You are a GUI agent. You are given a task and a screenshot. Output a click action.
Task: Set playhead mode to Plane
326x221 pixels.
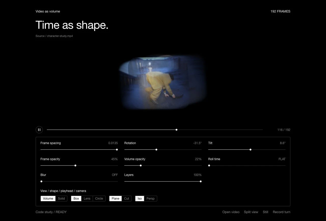[115, 199]
